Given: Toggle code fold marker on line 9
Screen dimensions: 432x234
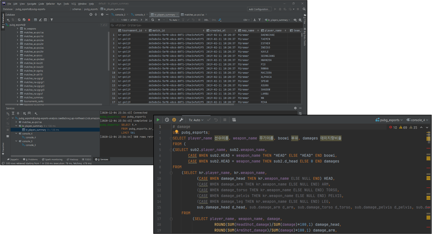Looking at the screenshot, I should [x=171, y=173].
